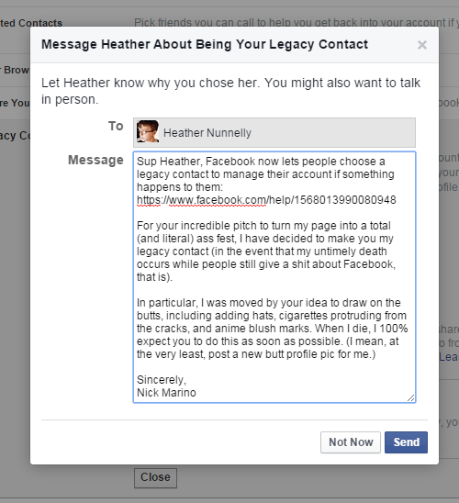Click Heather Nunnelly's profile picture thumbnail
Viewport: 459px width, 503px height.
coord(148,131)
